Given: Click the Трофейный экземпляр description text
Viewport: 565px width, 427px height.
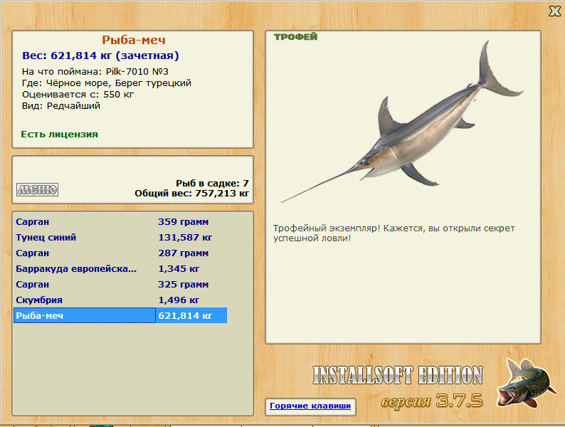Looking at the screenshot, I should point(394,233).
